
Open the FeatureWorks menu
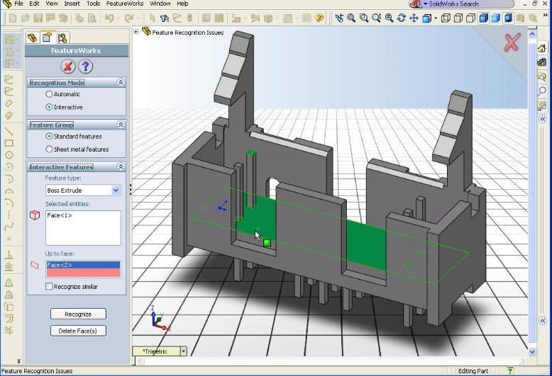[x=125, y=4]
